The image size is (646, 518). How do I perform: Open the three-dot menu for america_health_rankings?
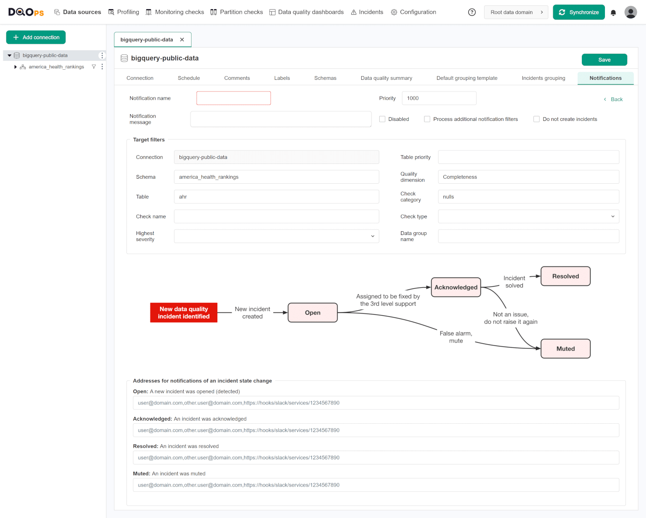coord(102,67)
